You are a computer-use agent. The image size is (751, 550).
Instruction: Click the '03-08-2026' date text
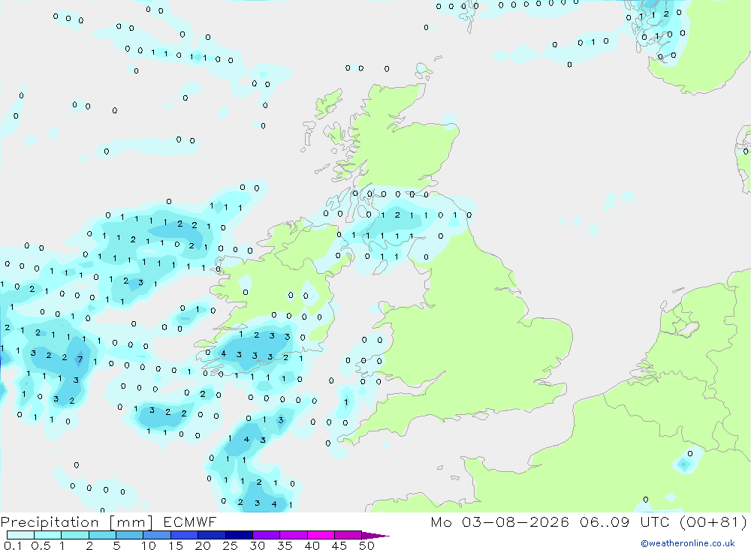click(x=515, y=521)
